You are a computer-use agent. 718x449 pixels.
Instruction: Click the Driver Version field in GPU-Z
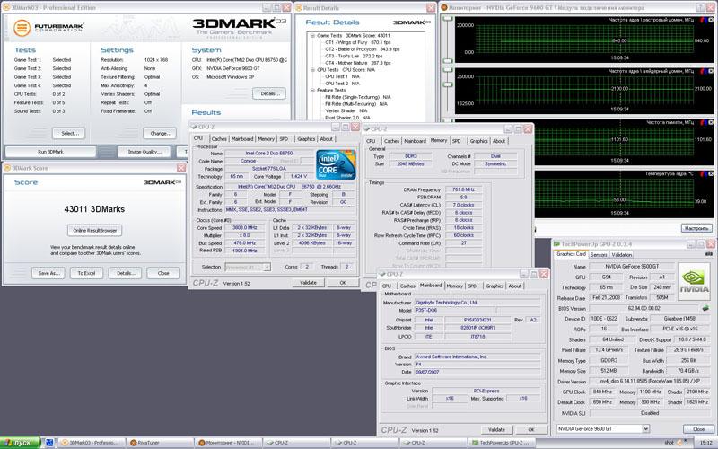tap(650, 381)
